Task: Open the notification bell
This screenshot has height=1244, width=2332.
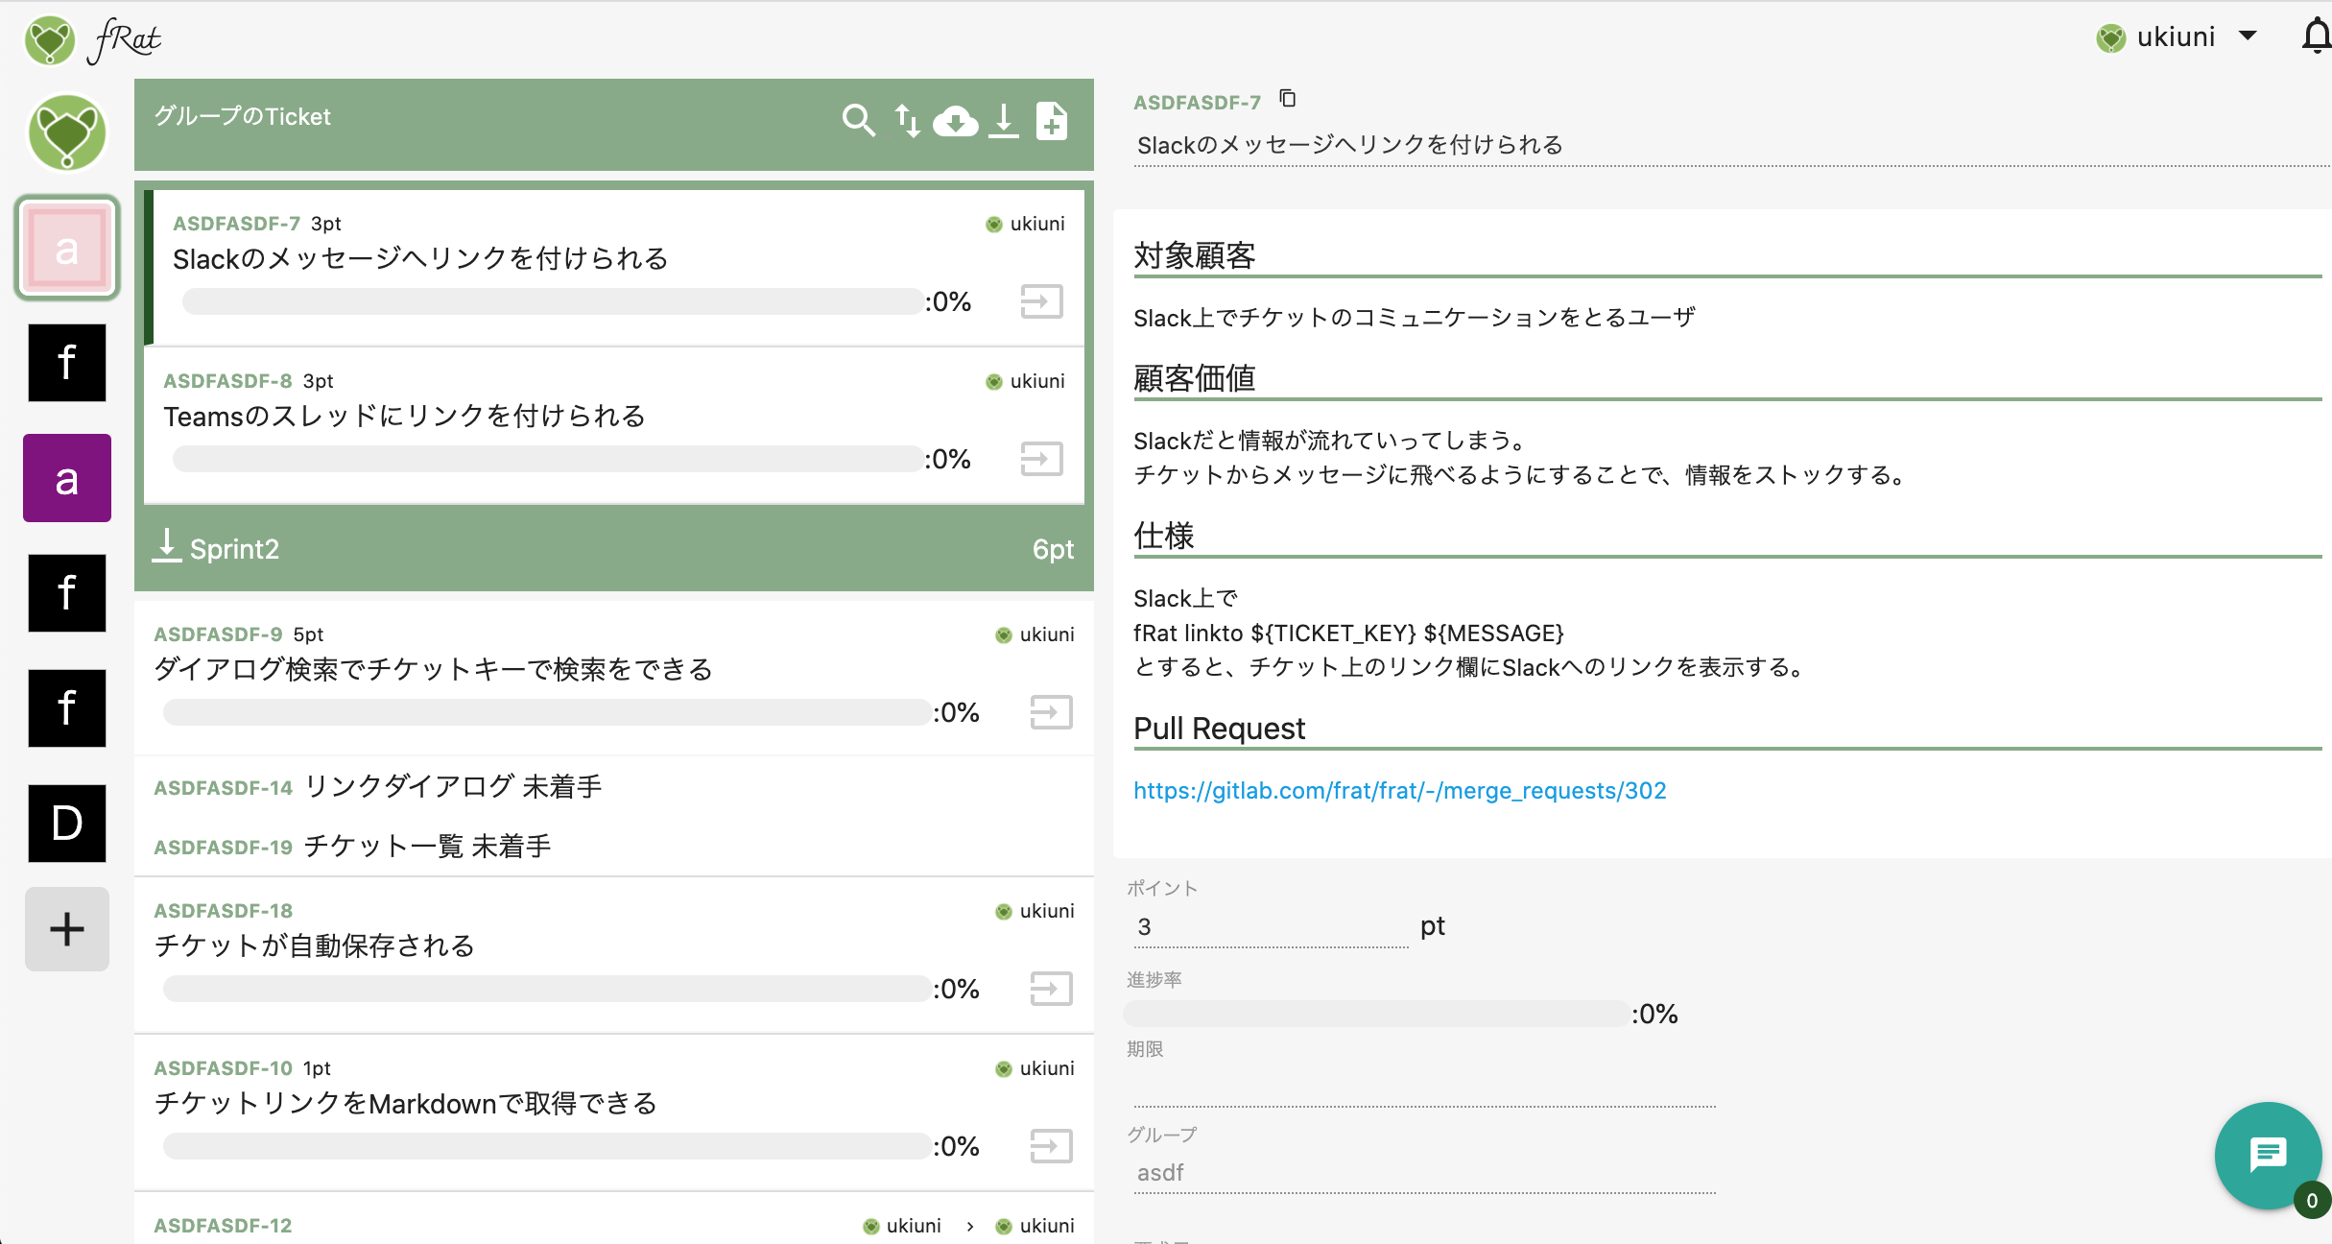Action: click(2315, 36)
